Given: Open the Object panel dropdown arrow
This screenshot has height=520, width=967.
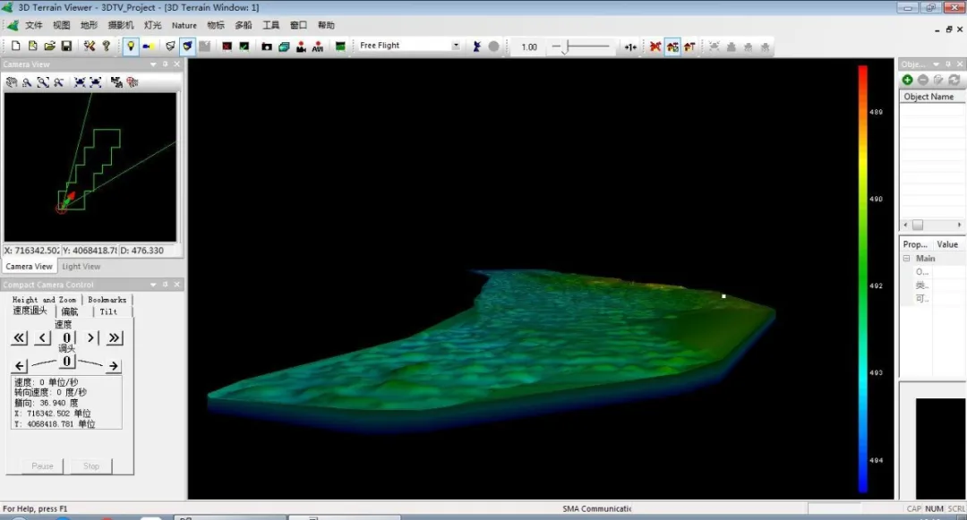Looking at the screenshot, I should 936,64.
